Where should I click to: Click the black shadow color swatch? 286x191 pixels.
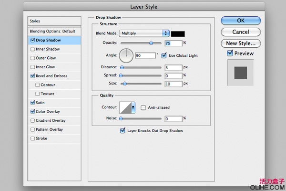pos(178,34)
